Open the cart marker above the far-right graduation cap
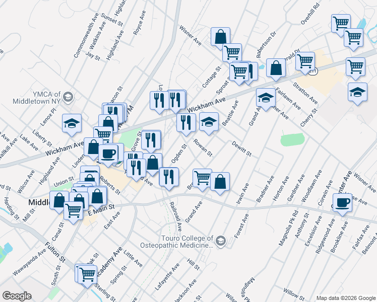The image size is (377, 302). point(355,67)
